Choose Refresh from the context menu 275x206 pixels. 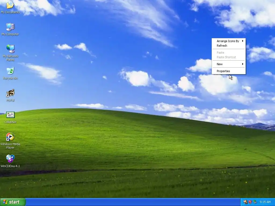[229, 46]
